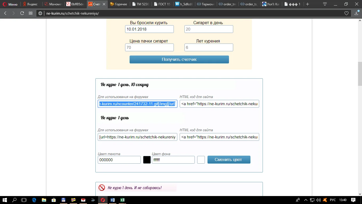Open the browser downloads icon
The image size is (362, 204).
pos(356,13)
